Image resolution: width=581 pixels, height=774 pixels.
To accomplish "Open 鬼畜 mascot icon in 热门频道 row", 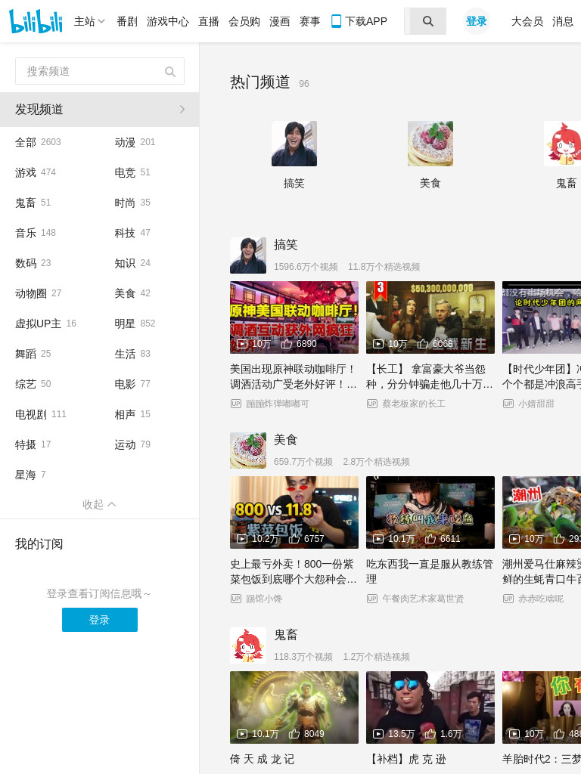I will coord(562,144).
